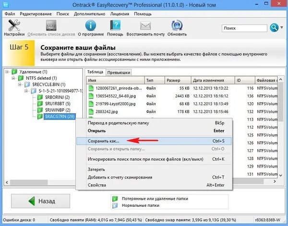
Task: Choose Игнорировать поиск папок option
Action: pyautogui.click(x=154, y=159)
